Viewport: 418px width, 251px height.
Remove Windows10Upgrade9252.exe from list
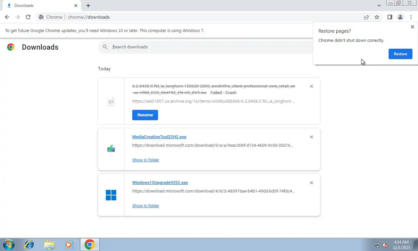tap(311, 183)
